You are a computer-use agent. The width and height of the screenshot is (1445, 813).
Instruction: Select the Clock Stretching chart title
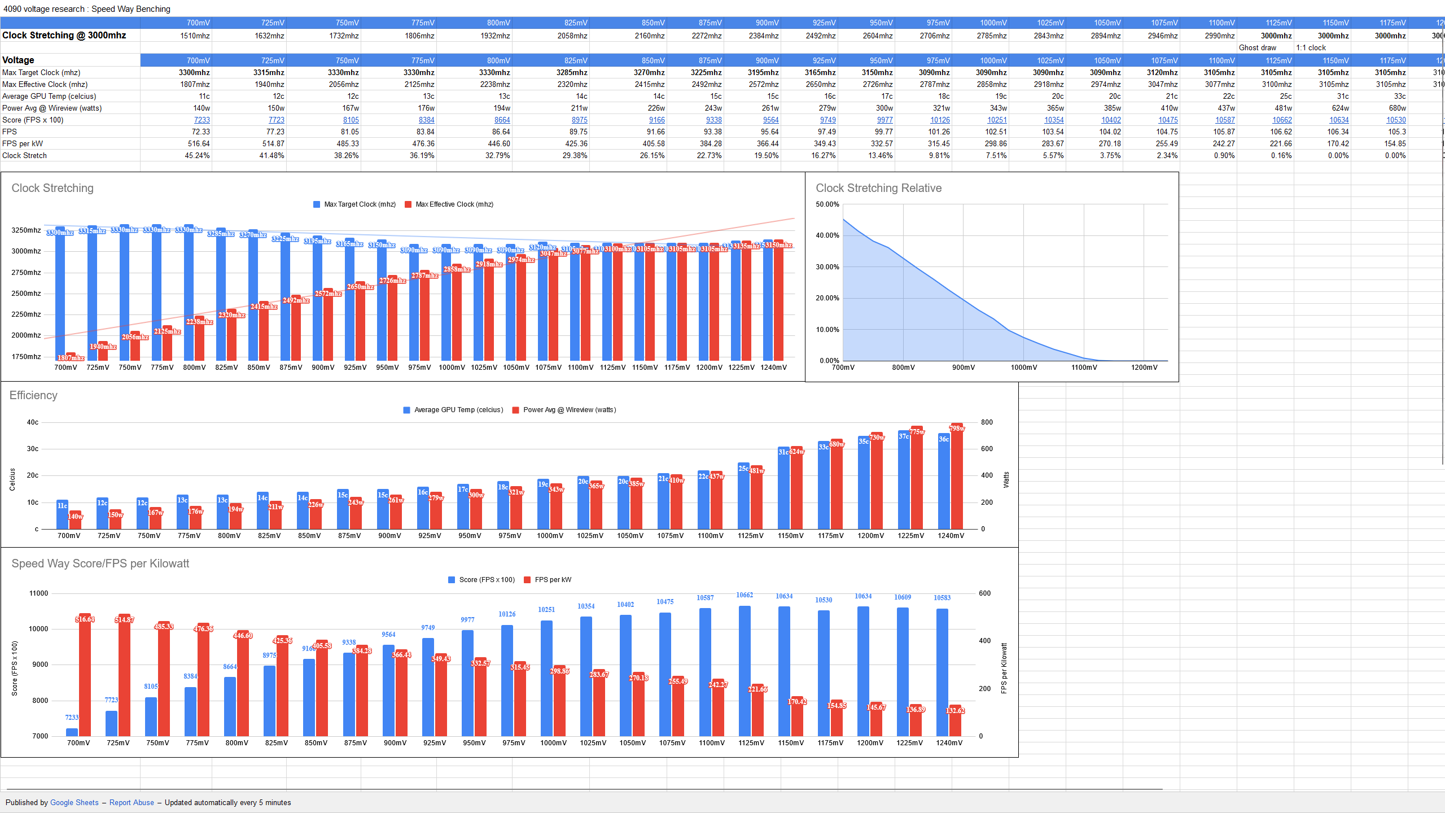click(52, 188)
